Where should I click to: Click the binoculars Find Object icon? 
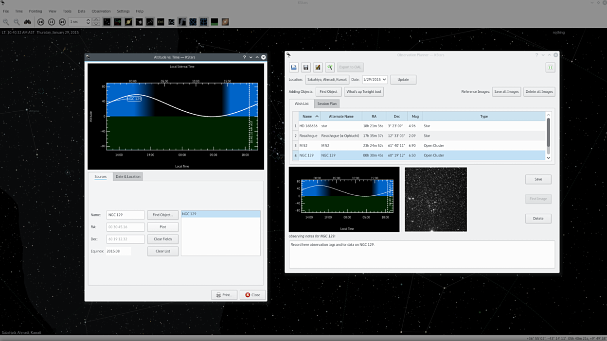pyautogui.click(x=28, y=22)
